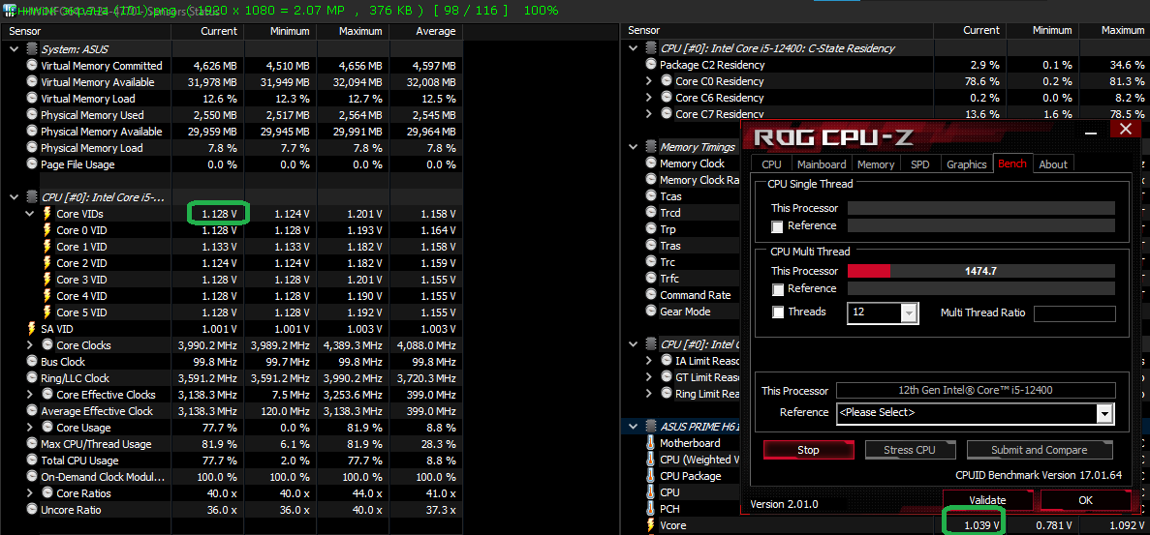Click the Gear Mode sensor icon
The height and width of the screenshot is (535, 1150).
coord(651,312)
